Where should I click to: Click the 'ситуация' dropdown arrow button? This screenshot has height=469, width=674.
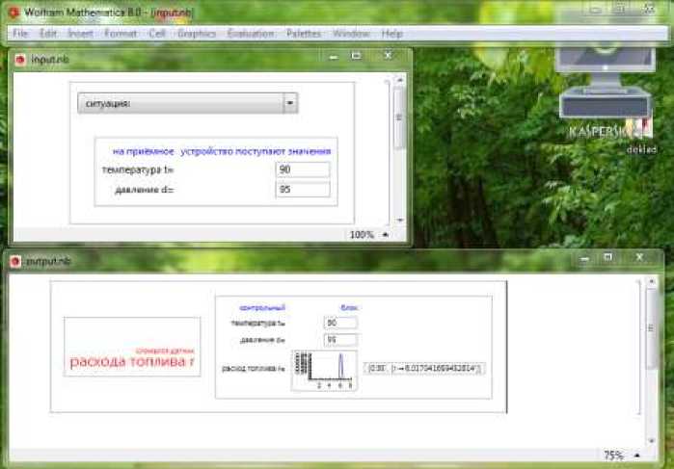[x=290, y=103]
